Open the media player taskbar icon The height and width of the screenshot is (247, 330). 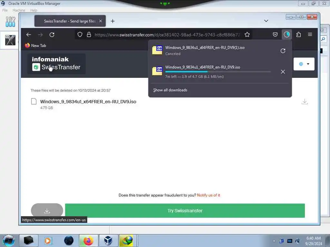[x=48, y=241]
